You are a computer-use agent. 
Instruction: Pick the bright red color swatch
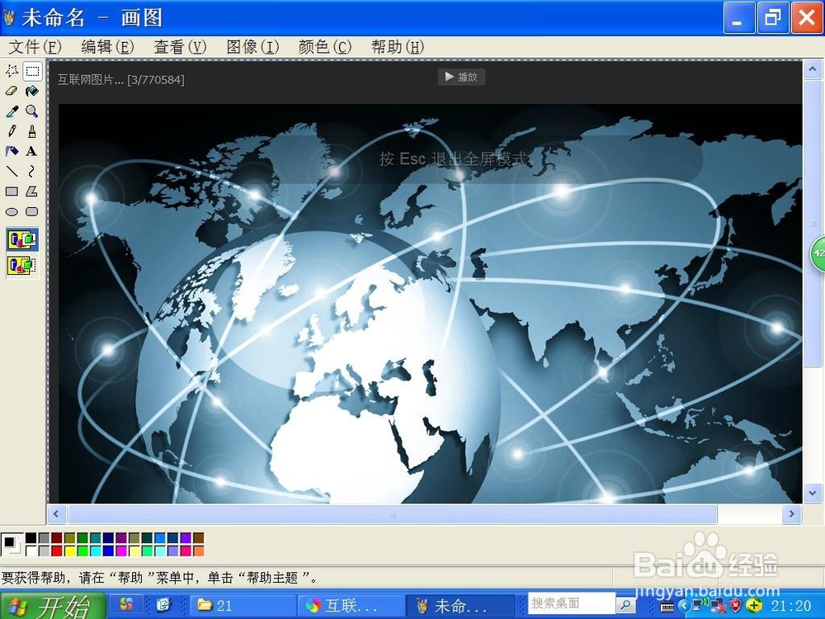pos(57,551)
